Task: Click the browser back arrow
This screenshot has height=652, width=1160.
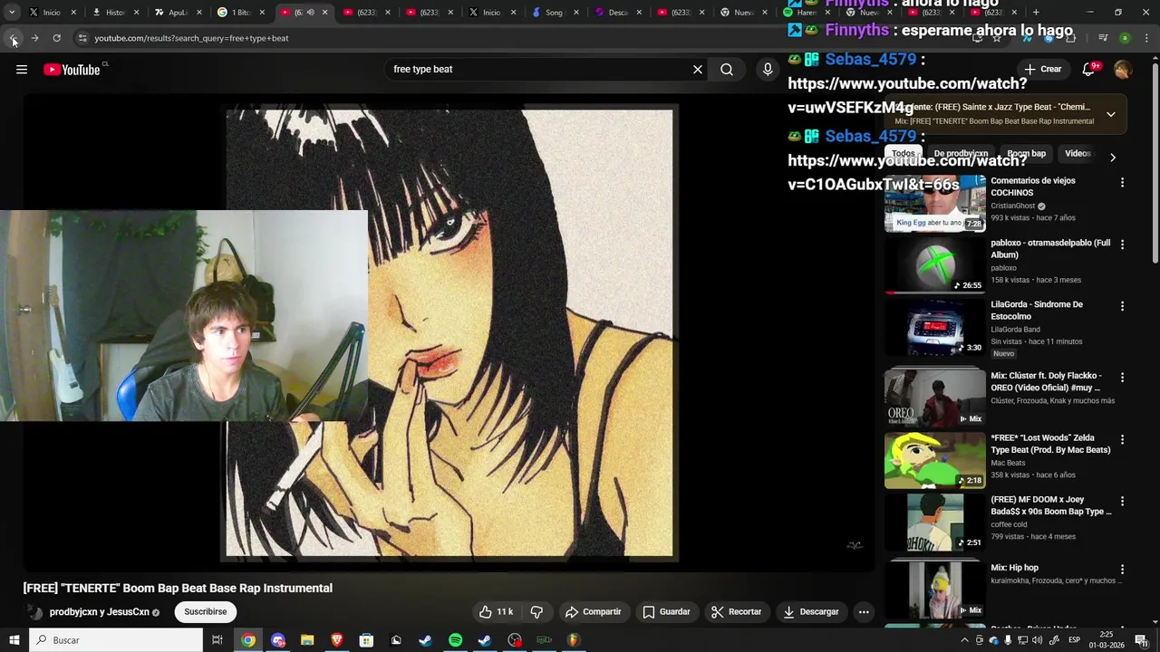Action: coord(13,38)
